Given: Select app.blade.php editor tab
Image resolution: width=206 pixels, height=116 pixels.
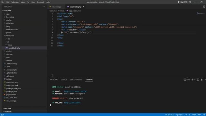Looking at the screenshot, I should 76,7.
